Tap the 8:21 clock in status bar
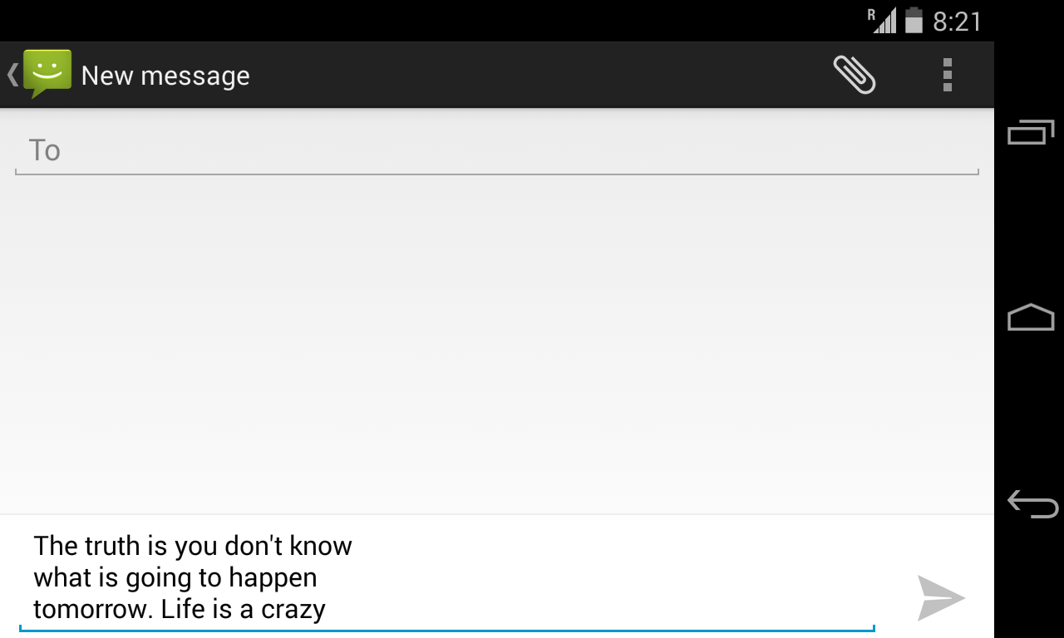Image resolution: width=1064 pixels, height=638 pixels. [x=957, y=21]
